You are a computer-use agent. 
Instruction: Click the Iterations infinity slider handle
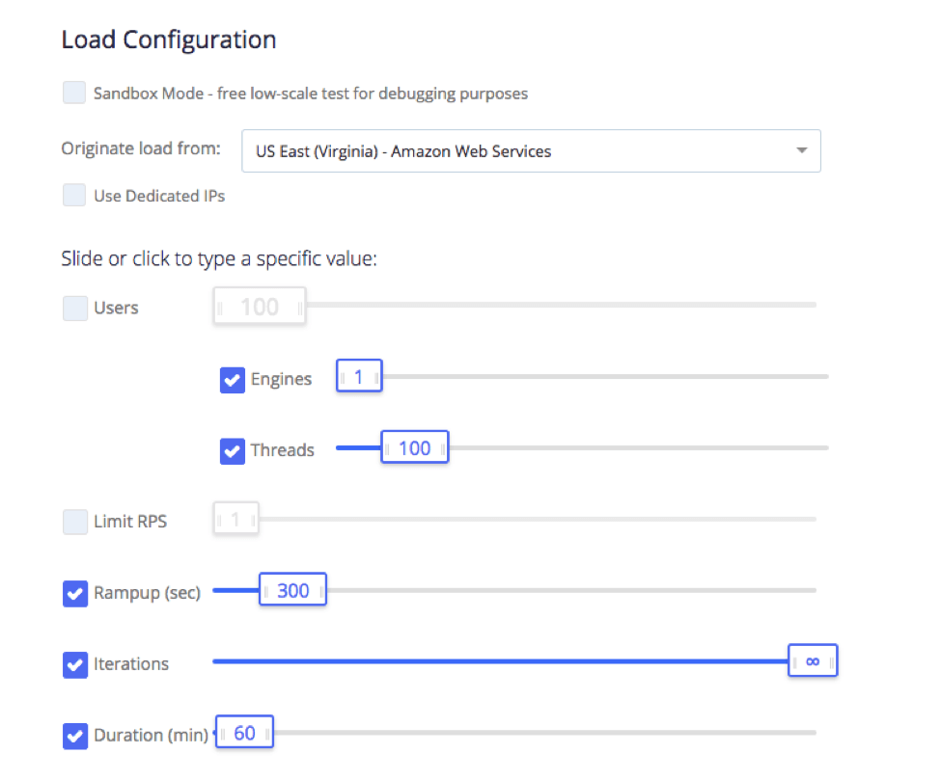(x=813, y=661)
